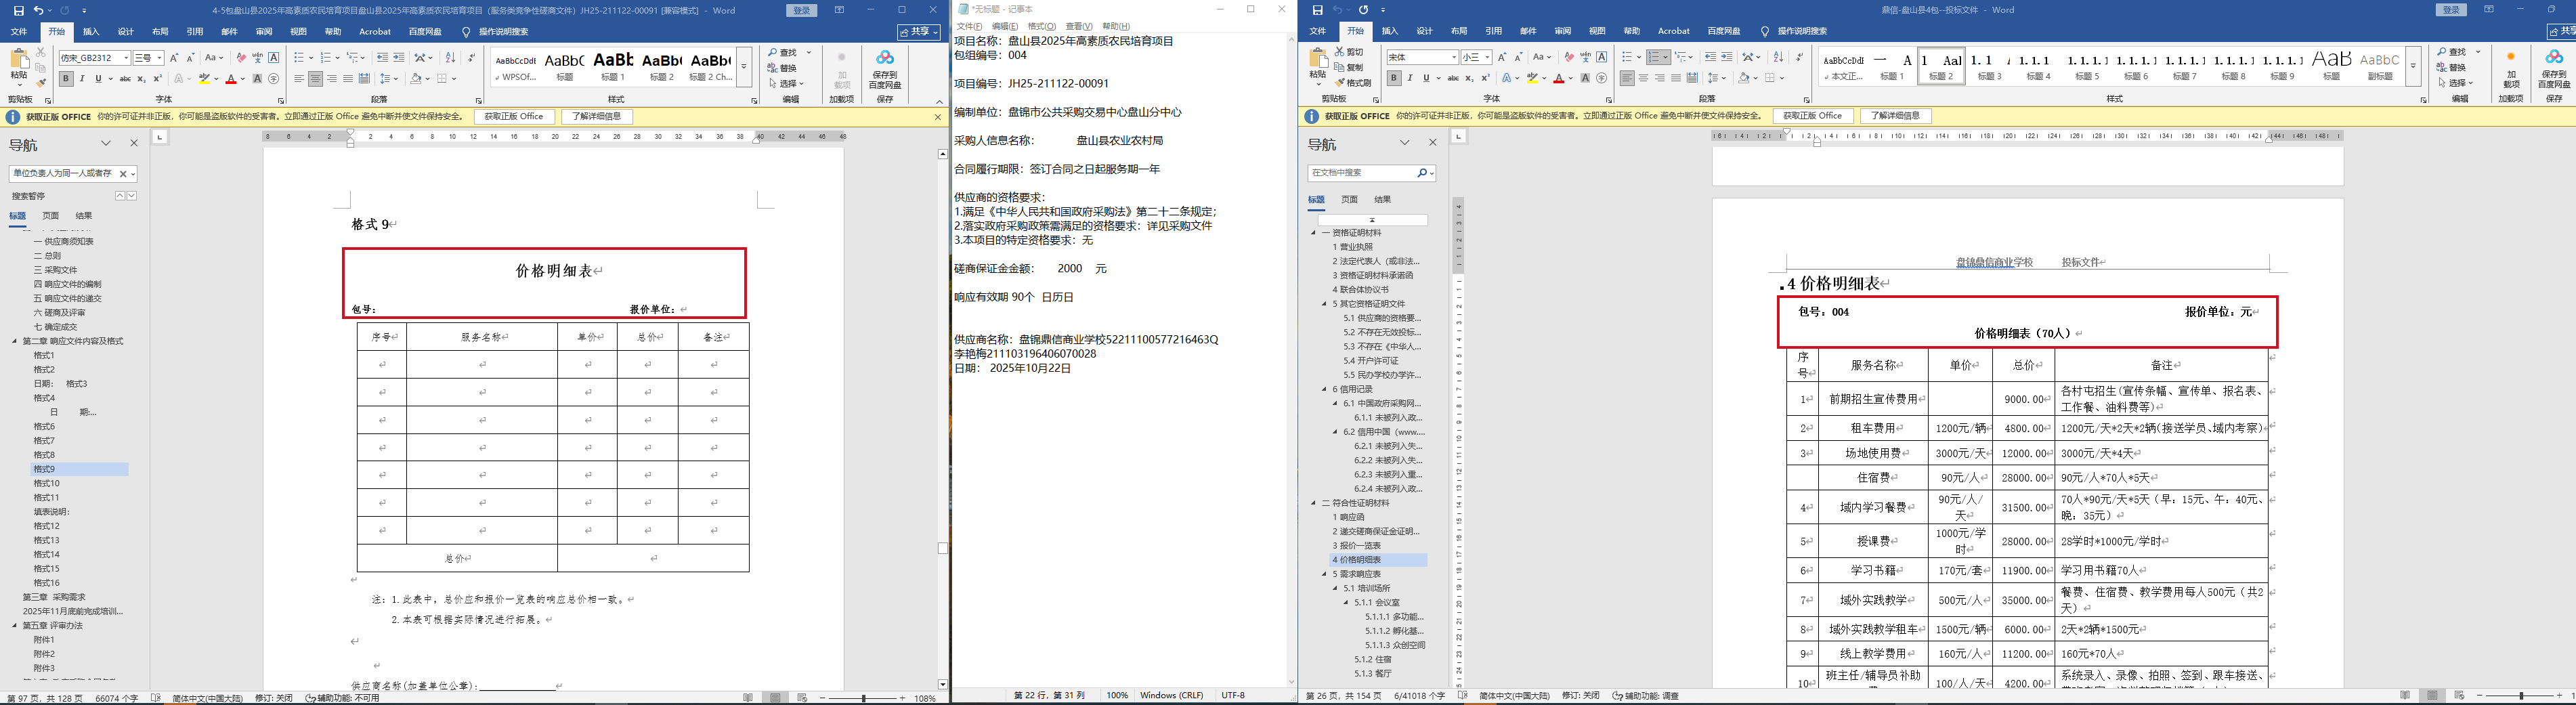
Task: Click bullet list icon in left Word ribbon
Action: point(300,58)
